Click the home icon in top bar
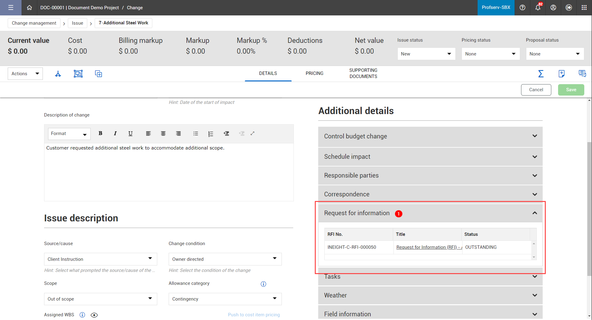This screenshot has height=320, width=592. pyautogui.click(x=29, y=8)
